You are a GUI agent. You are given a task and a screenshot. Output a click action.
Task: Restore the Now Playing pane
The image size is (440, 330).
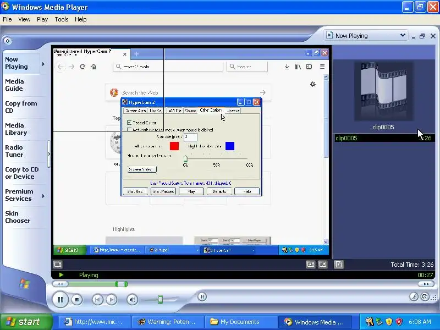tap(422, 36)
